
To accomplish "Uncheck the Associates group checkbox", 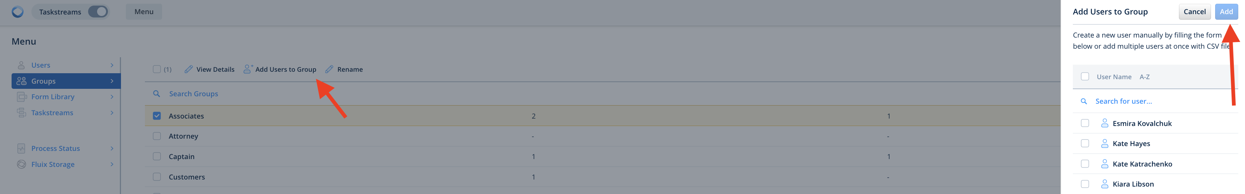I will click(x=156, y=116).
